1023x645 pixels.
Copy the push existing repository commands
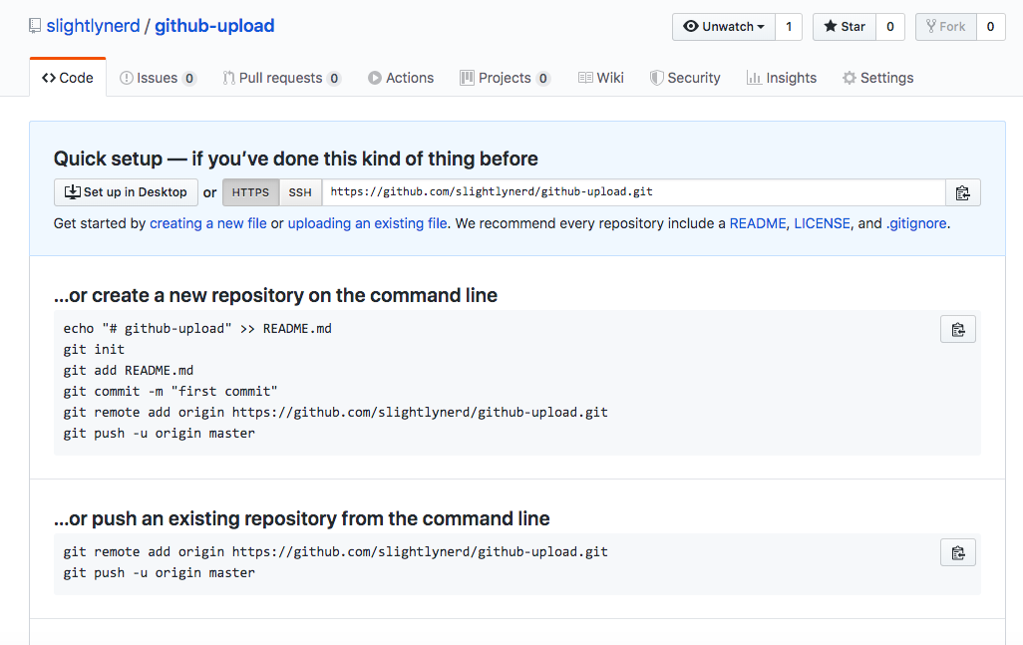(957, 552)
